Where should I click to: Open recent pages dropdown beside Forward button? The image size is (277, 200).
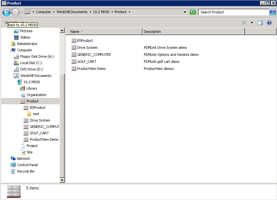[x=21, y=12]
